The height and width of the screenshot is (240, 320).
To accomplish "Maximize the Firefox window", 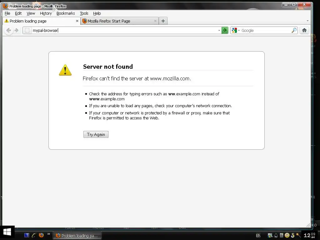I will [x=294, y=4].
